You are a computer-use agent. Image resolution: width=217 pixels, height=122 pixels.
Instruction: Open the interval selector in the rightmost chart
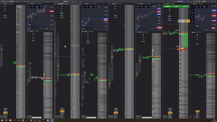point(196,6)
